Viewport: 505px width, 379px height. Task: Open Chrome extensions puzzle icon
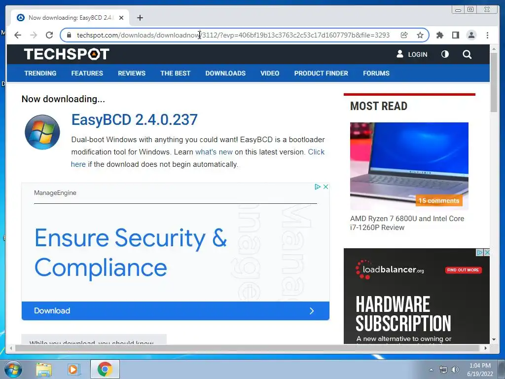pyautogui.click(x=439, y=35)
